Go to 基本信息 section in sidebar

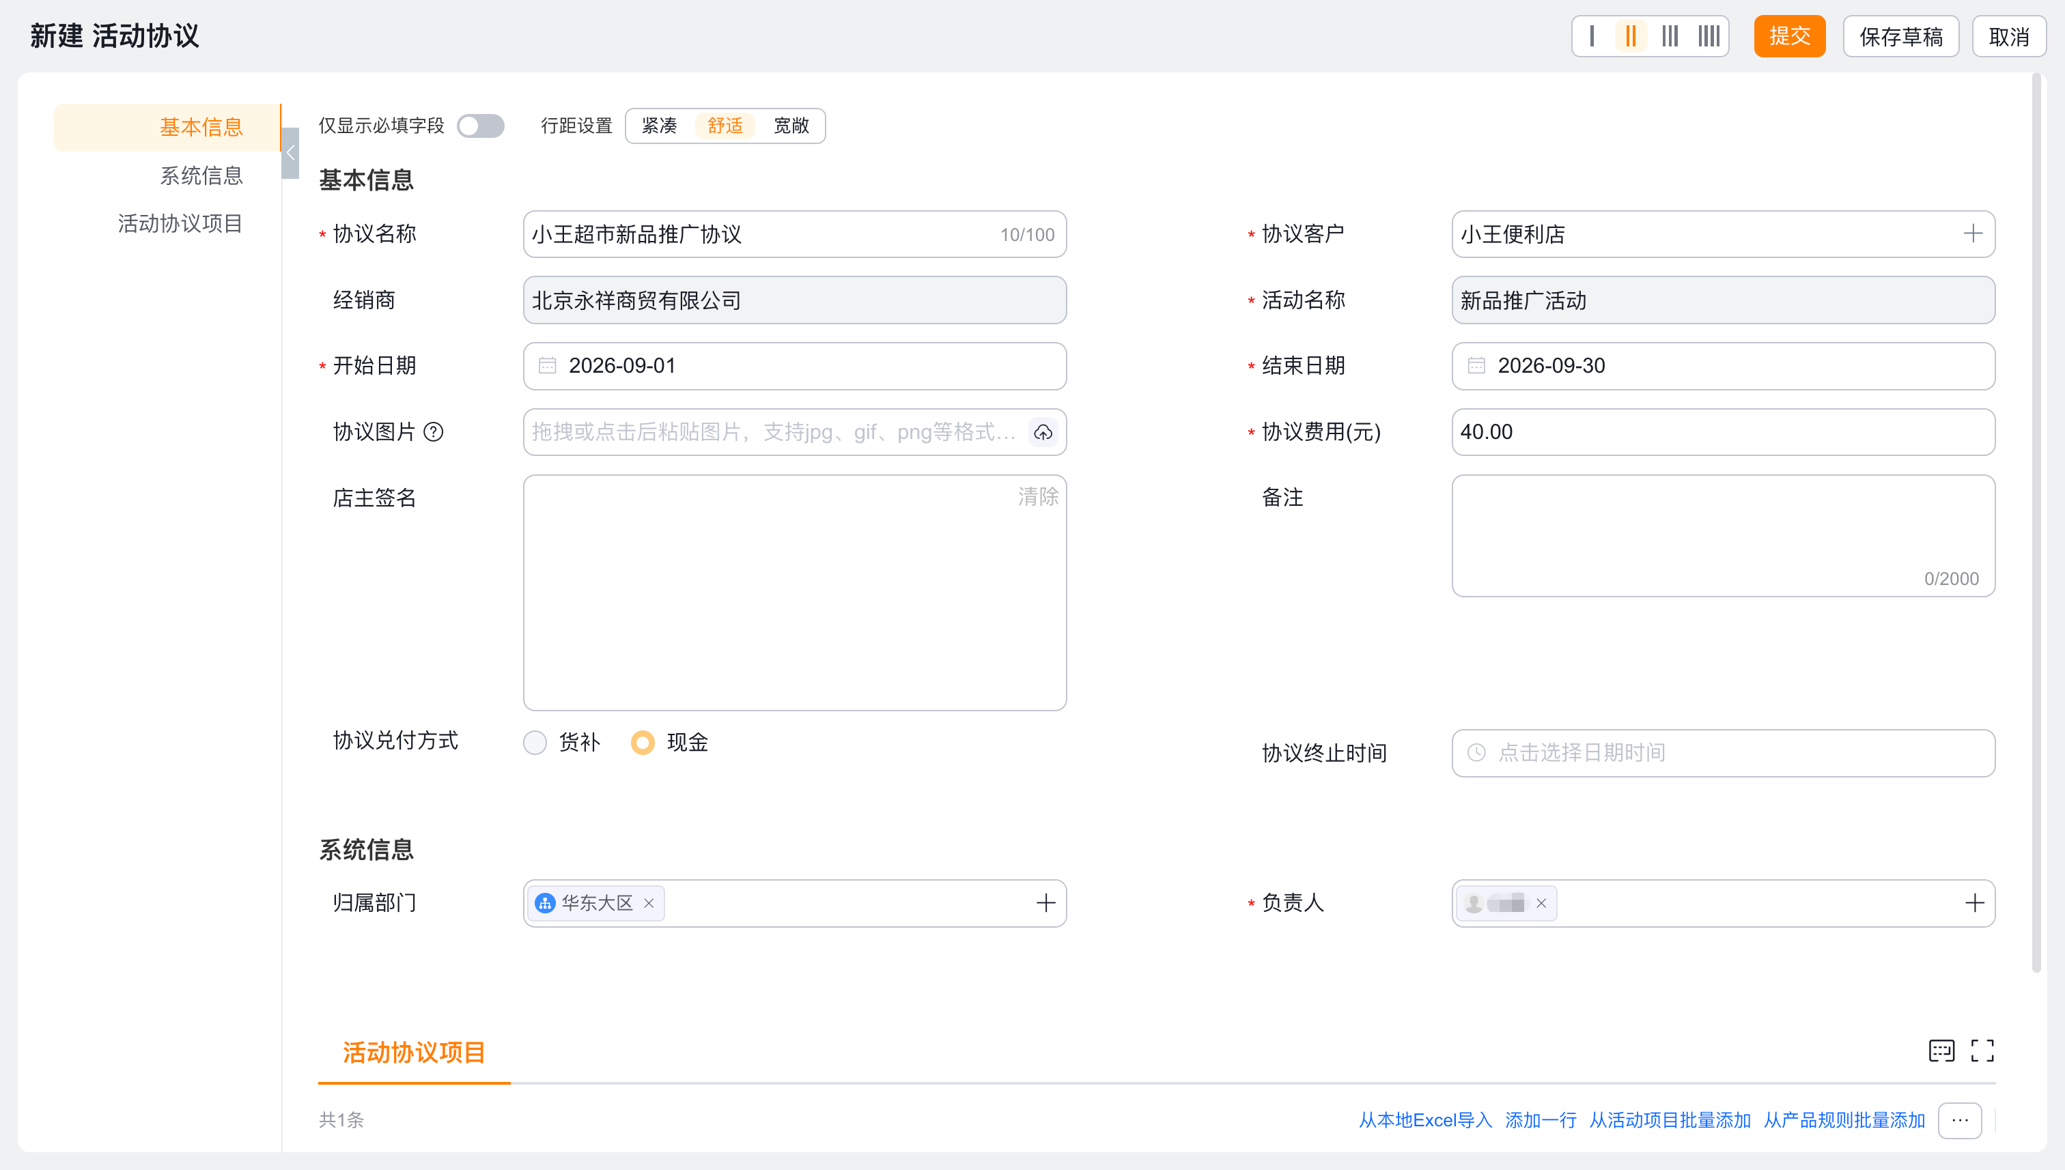pos(167,127)
